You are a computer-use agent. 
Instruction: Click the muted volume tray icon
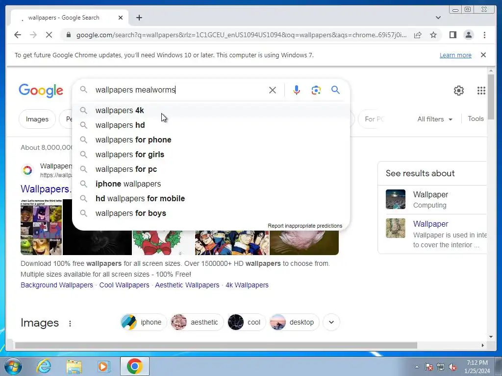click(452, 367)
